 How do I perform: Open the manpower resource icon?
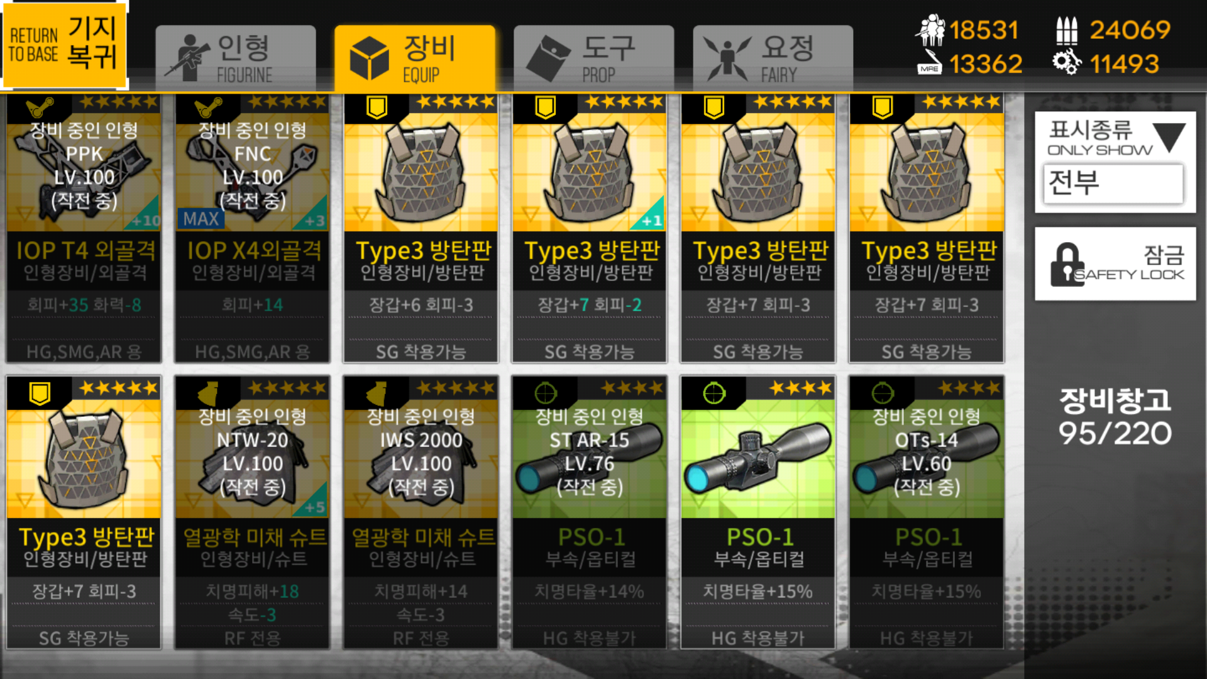(x=930, y=30)
